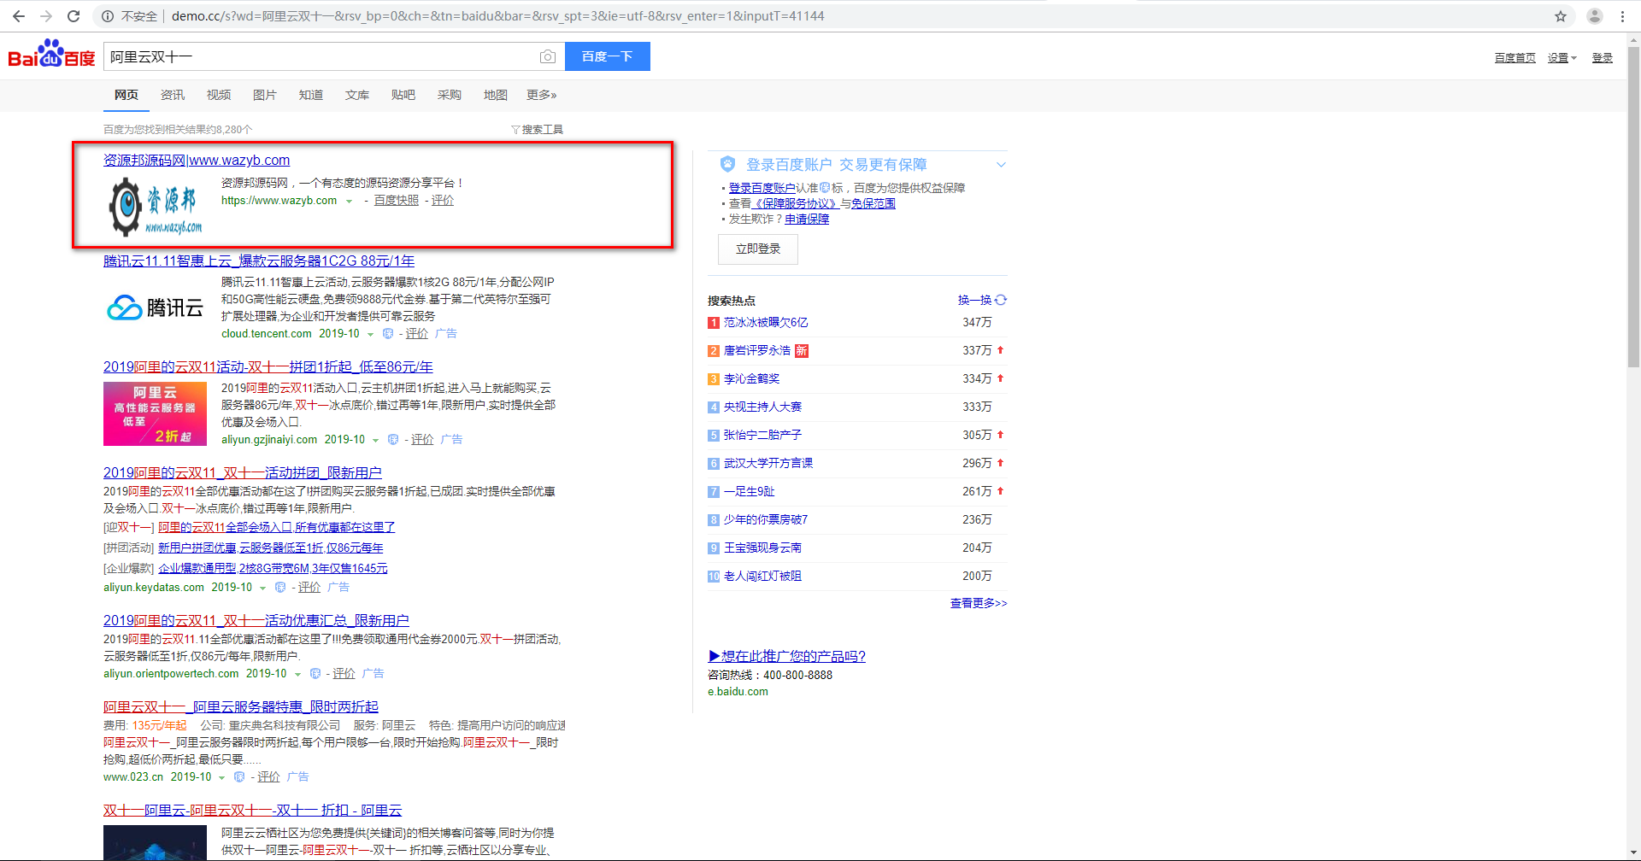Open sublink 新用户拼团优惠,云服务器低至1折
This screenshot has height=861, width=1641.
271,548
